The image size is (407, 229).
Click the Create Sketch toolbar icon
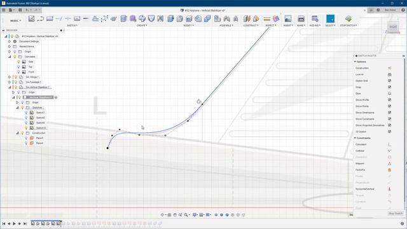[31, 18]
